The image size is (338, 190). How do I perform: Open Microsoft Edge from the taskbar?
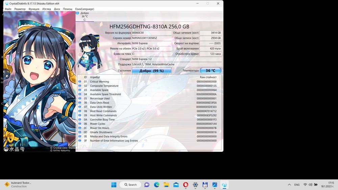156,185
